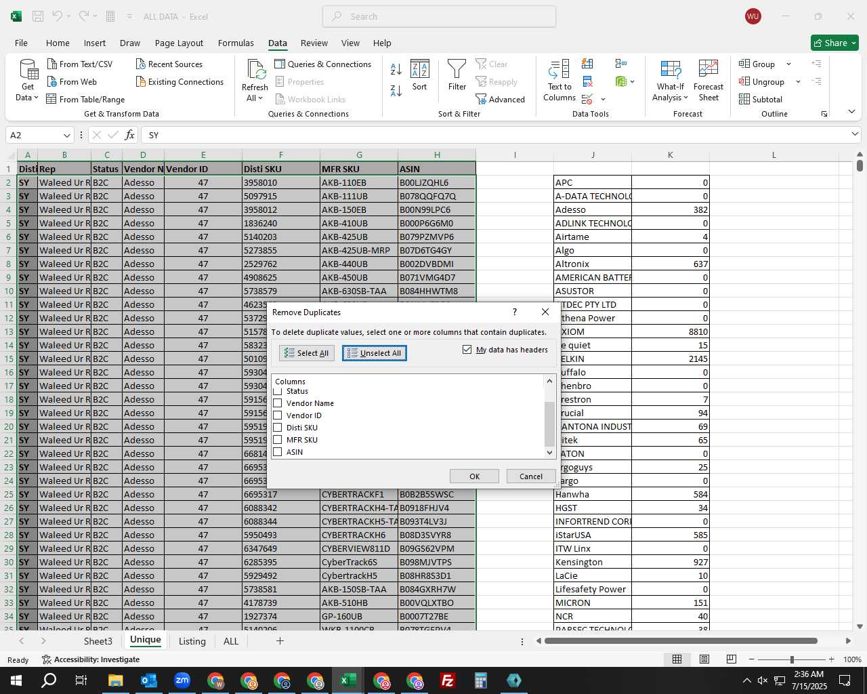Click the Data Validation icon
Viewport: 867px width, 694px height.
[587, 99]
